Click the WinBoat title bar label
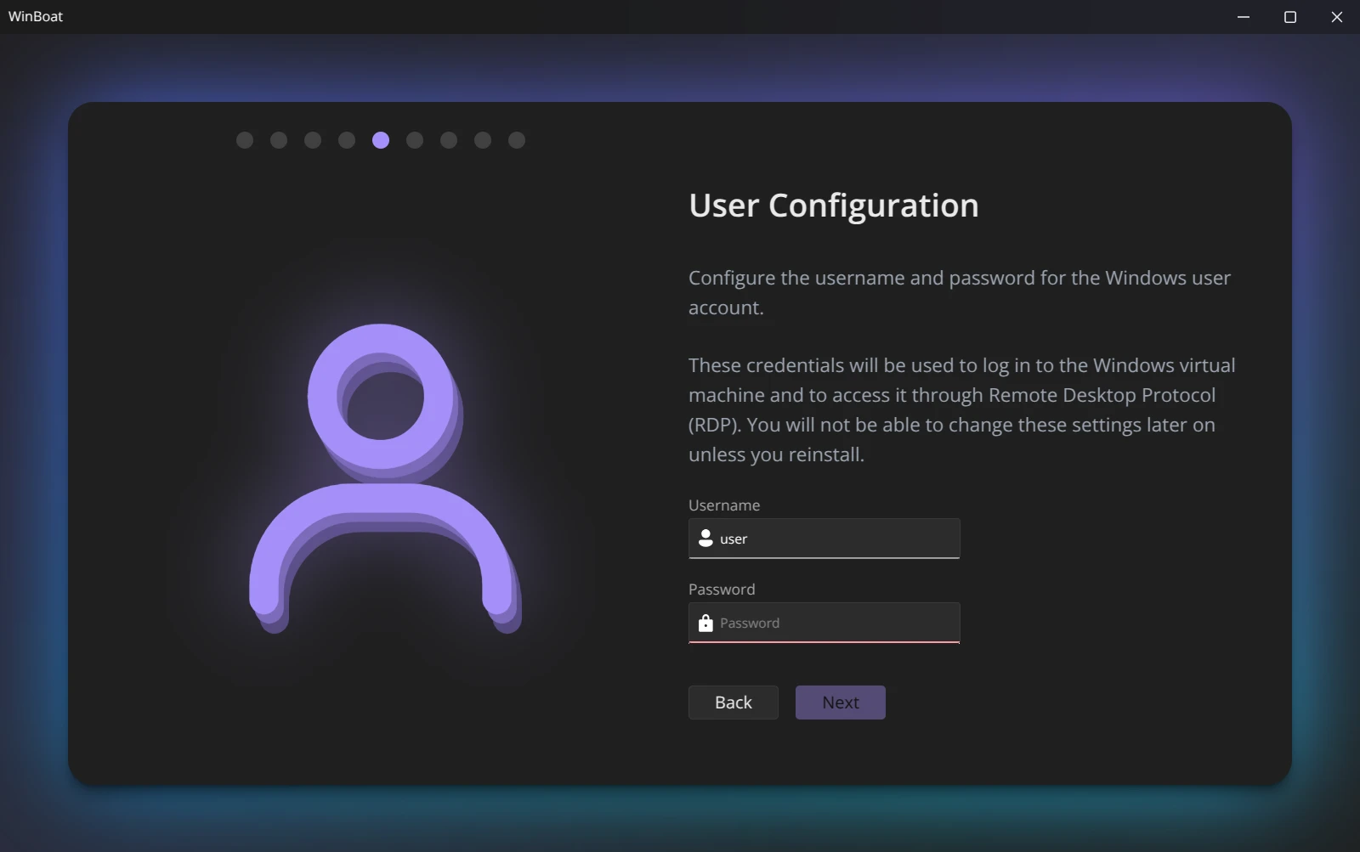 tap(36, 17)
